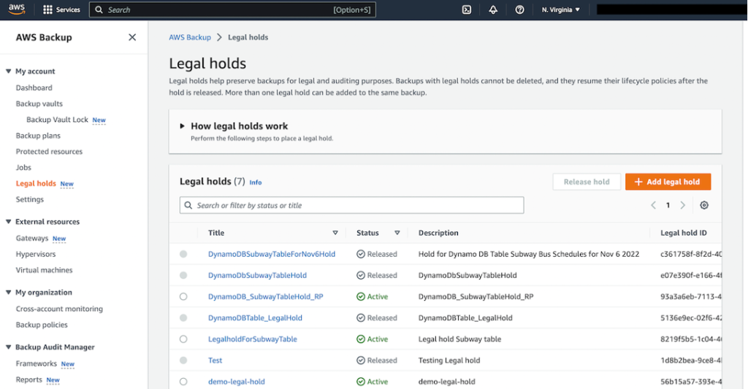Open Reports in the sidebar
The height and width of the screenshot is (389, 748).
[29, 380]
